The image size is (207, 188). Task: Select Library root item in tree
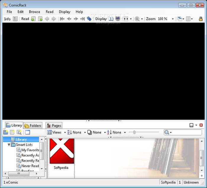tap(21, 139)
